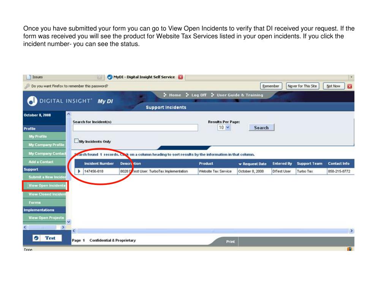Click the Search button
This screenshot has width=389, height=291.
pyautogui.click(x=261, y=128)
